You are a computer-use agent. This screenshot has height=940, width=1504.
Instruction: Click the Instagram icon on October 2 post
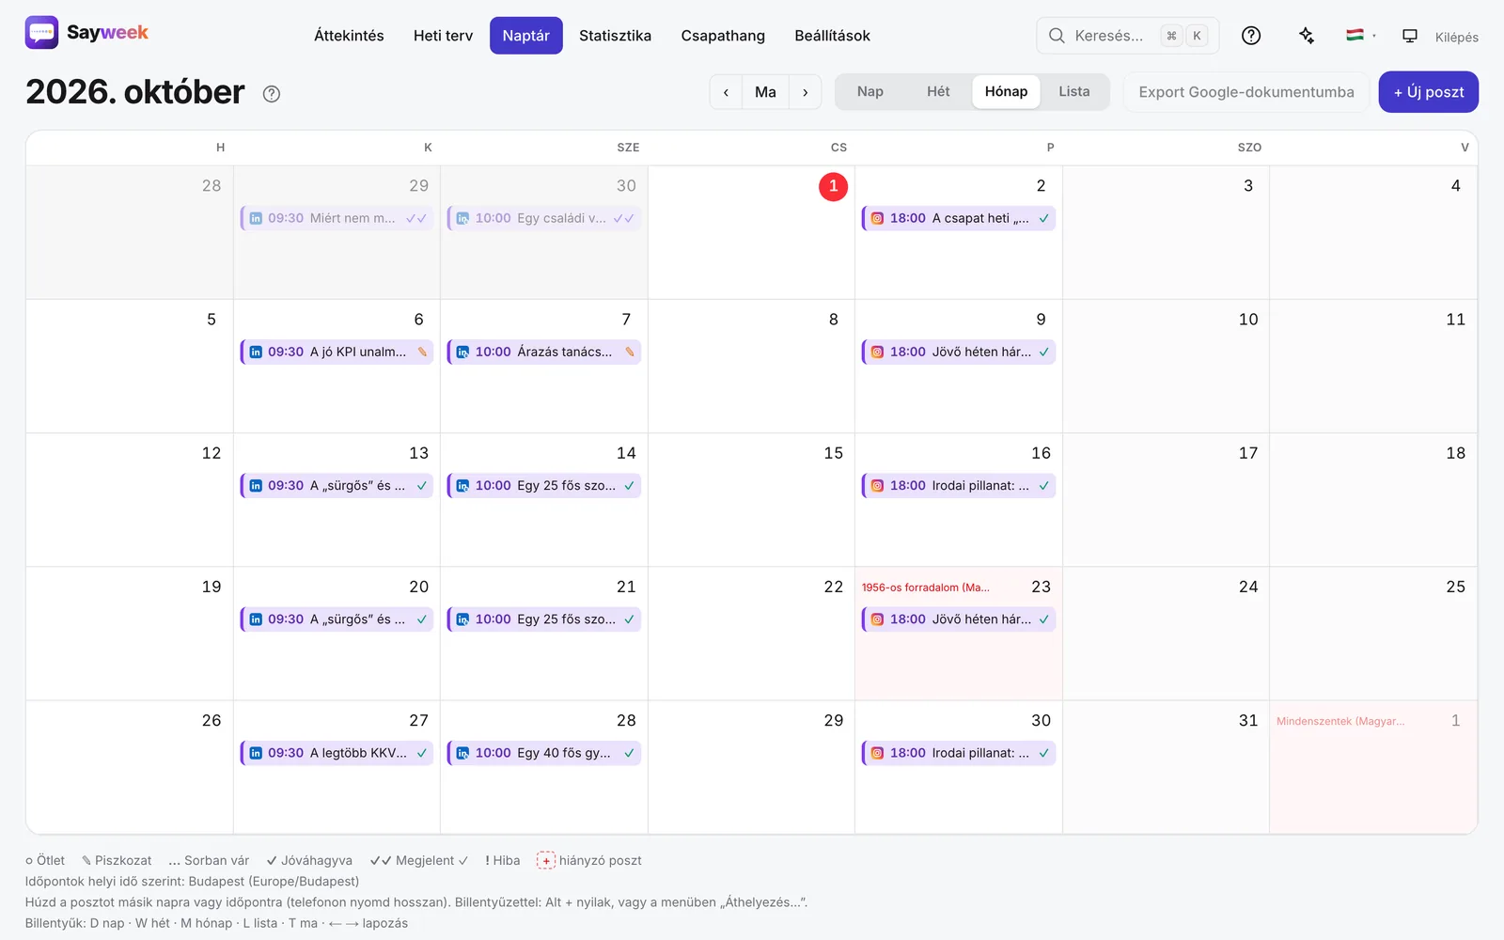(877, 218)
